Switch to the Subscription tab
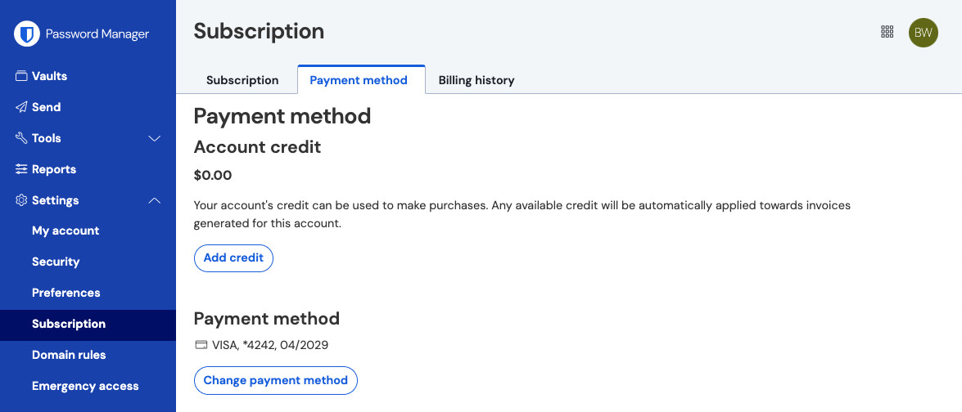This screenshot has width=962, height=412. pos(242,80)
